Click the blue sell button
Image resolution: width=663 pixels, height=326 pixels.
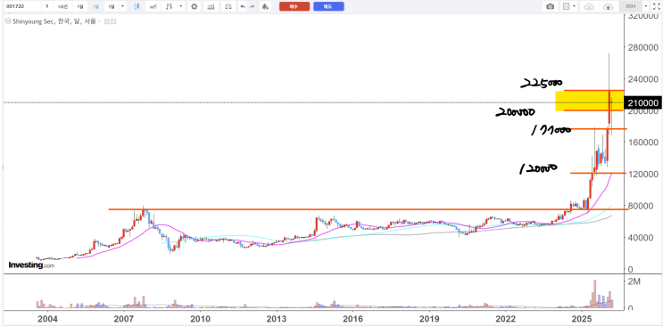coord(328,6)
